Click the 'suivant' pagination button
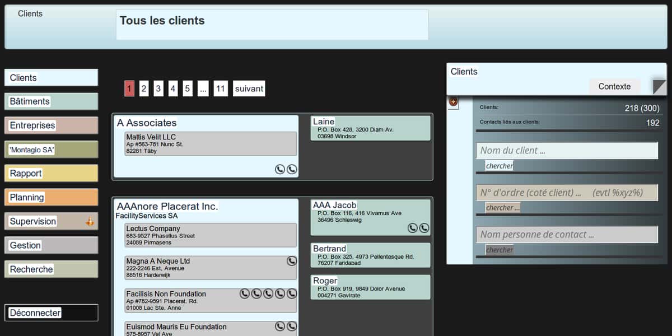This screenshot has width=672, height=336. tap(249, 88)
